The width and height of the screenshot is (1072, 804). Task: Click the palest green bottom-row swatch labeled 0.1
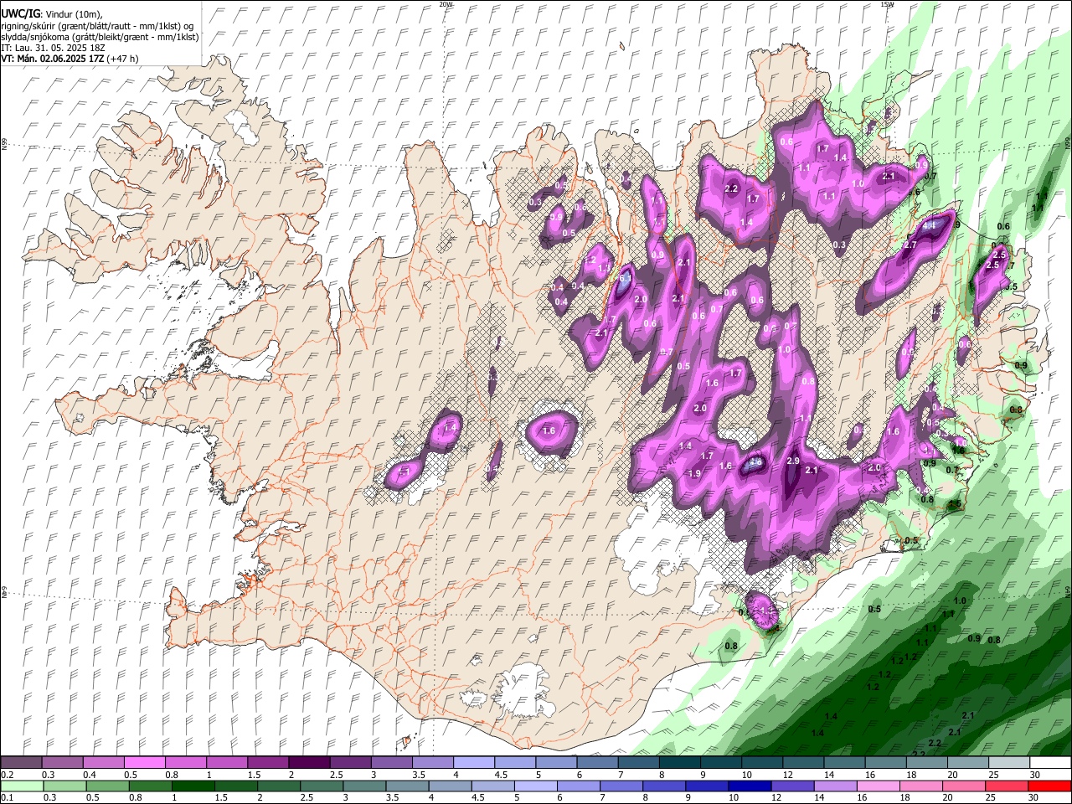[22, 786]
